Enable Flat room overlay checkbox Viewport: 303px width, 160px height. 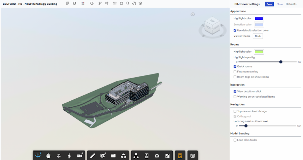(235, 72)
